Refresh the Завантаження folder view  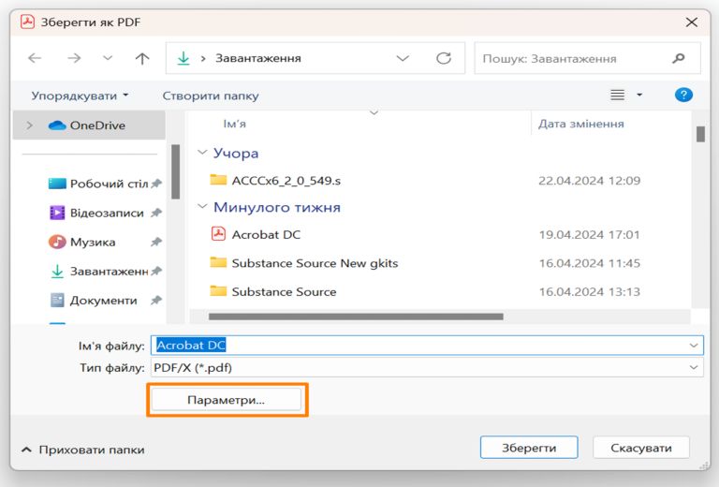[444, 58]
